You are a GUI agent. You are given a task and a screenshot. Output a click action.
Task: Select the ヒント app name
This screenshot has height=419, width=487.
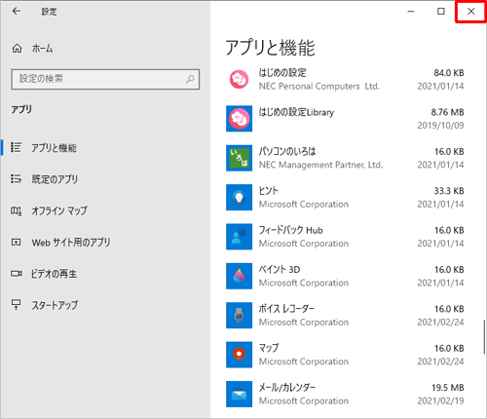[x=269, y=191]
